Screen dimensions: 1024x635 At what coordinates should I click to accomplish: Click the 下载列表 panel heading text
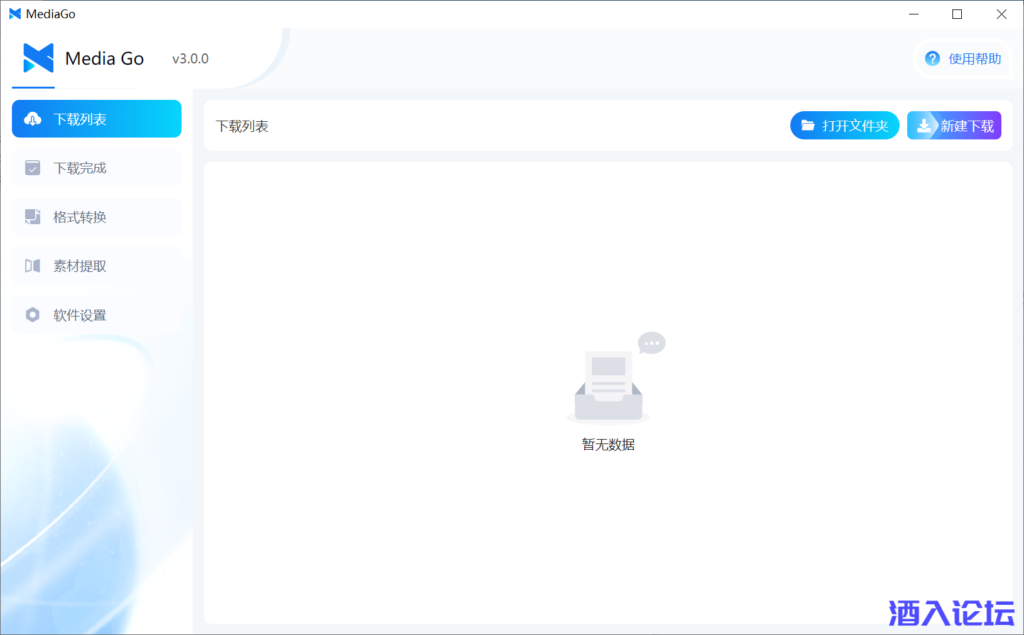click(x=242, y=126)
